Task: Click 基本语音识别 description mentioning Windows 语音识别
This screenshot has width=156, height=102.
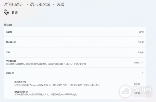Action: 58,85
